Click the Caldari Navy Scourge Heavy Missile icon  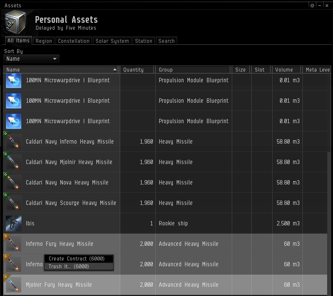pyautogui.click(x=14, y=203)
